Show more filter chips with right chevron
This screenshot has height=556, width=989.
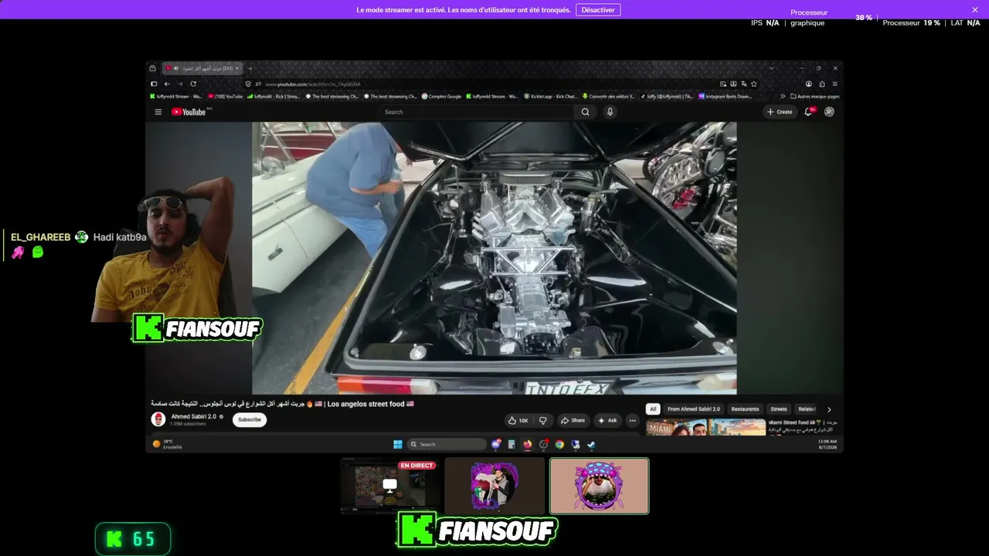coord(829,409)
